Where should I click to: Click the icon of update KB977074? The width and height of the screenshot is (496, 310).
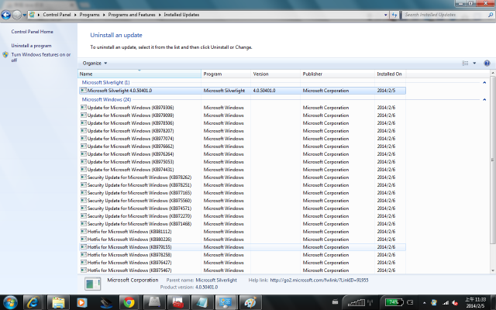tap(84, 138)
